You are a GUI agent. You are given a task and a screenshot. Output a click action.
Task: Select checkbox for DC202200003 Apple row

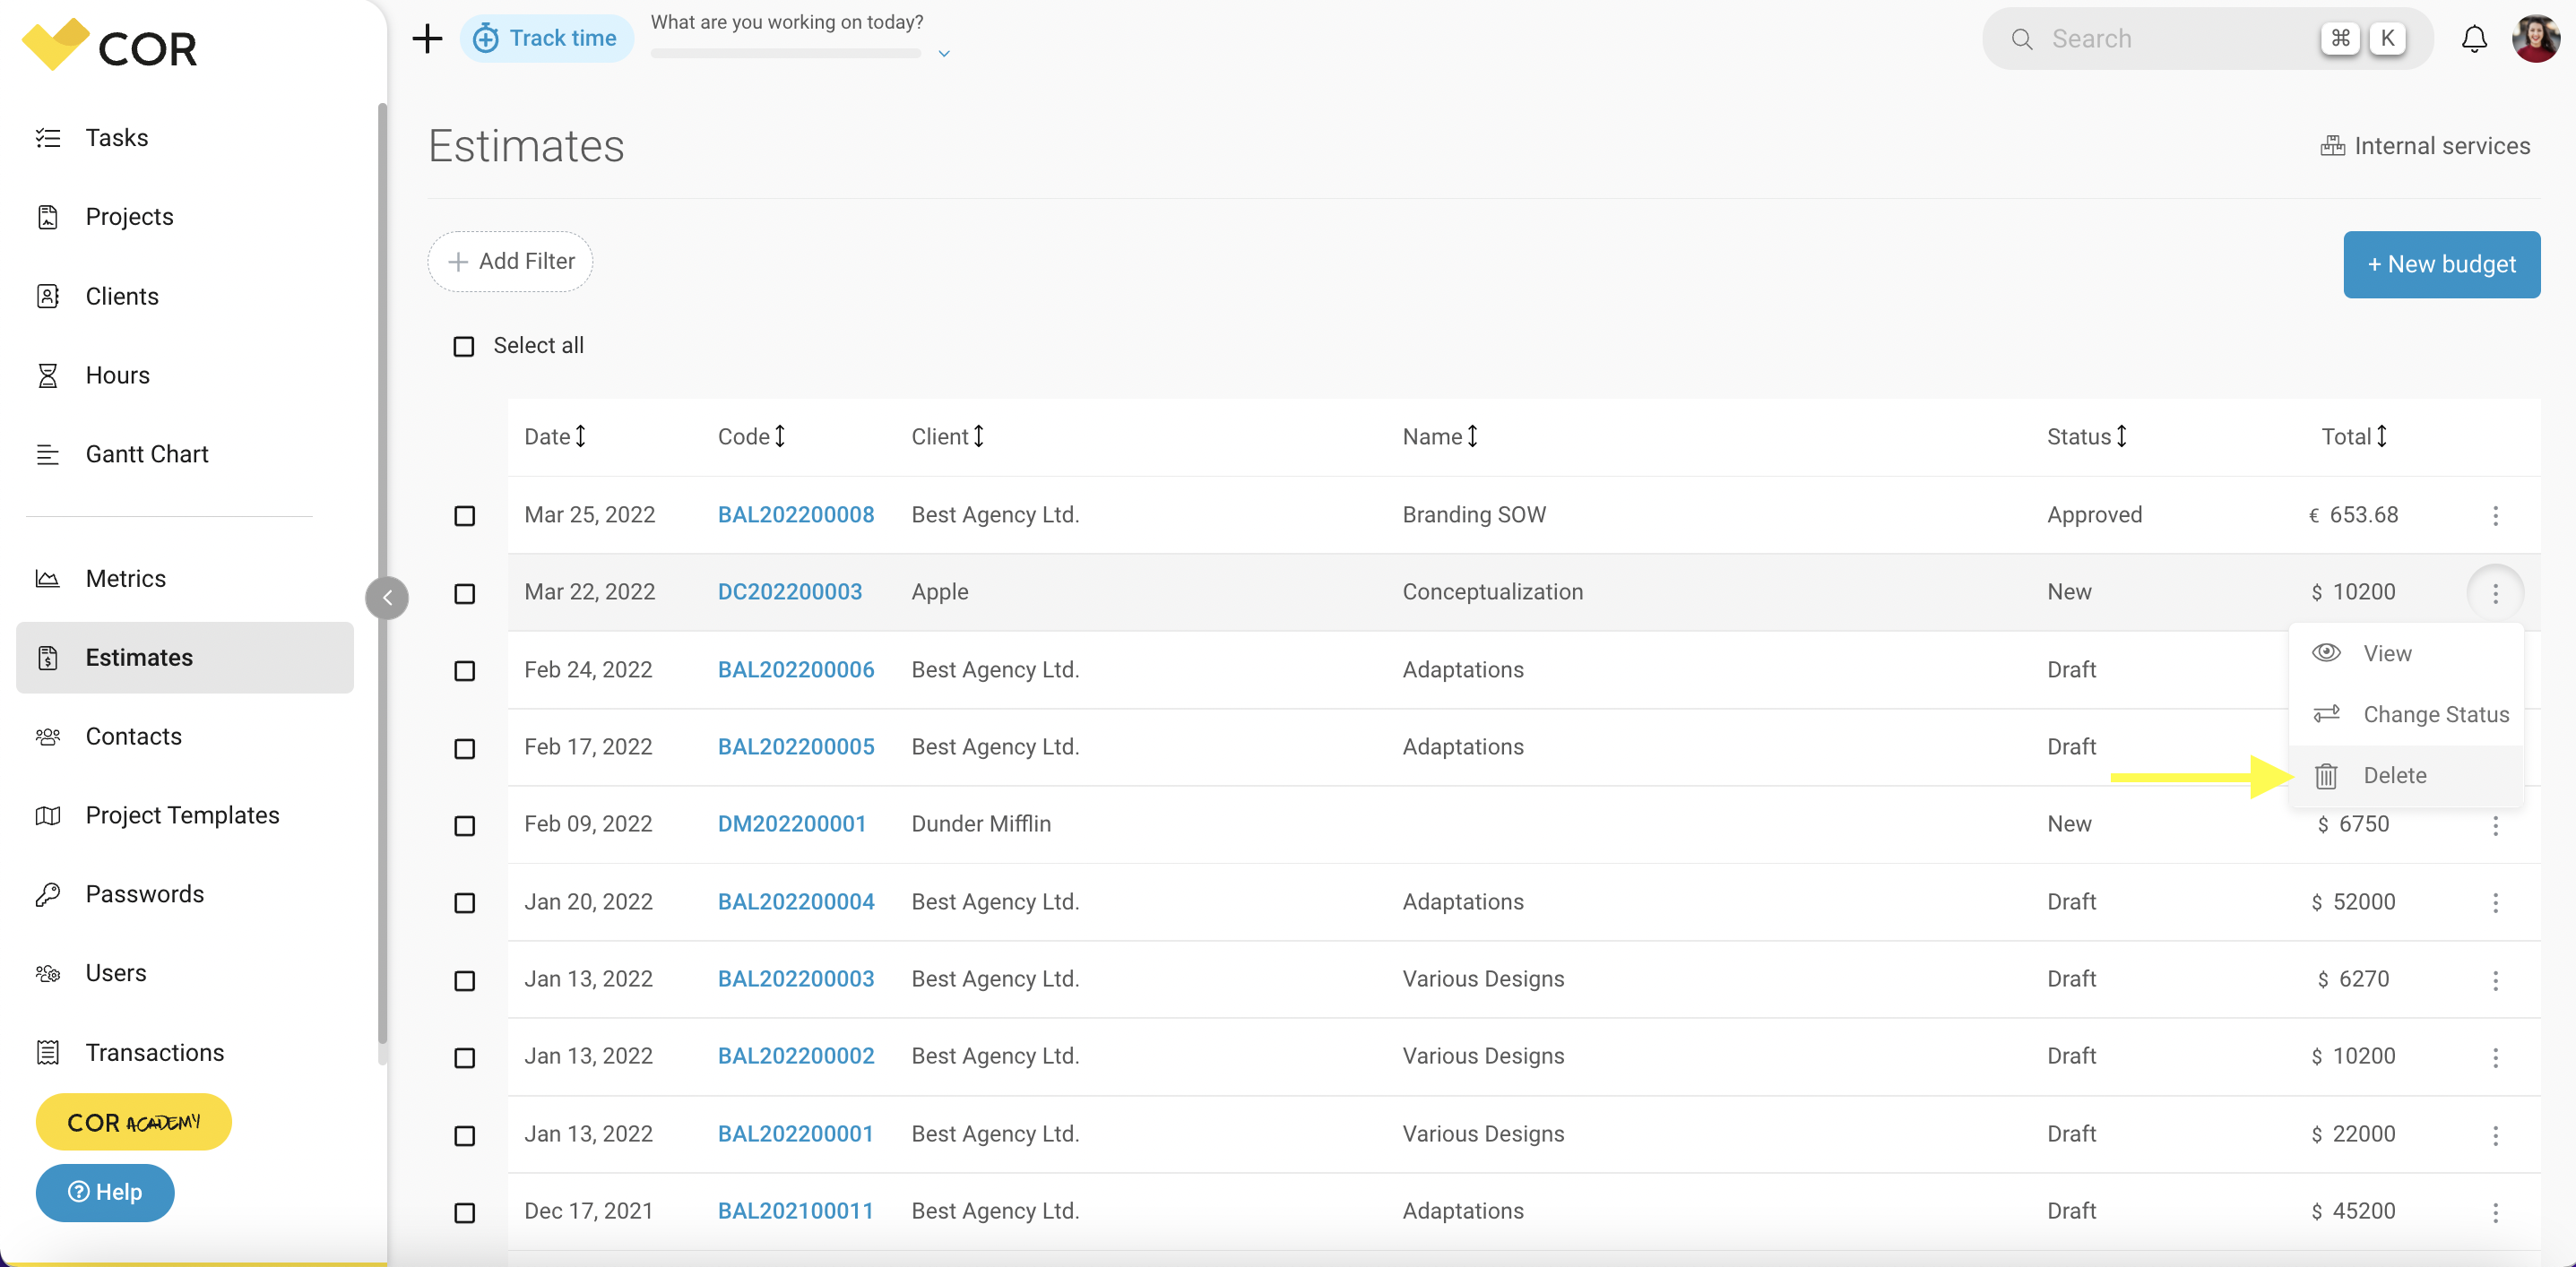click(464, 594)
